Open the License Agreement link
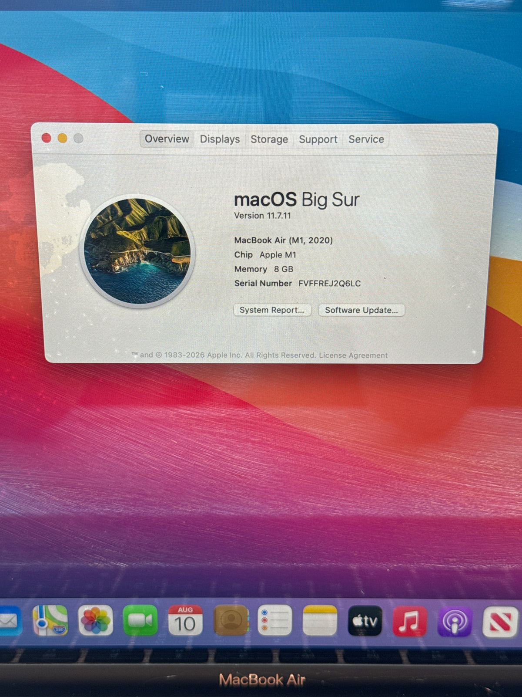This screenshot has width=522, height=697. click(x=353, y=355)
